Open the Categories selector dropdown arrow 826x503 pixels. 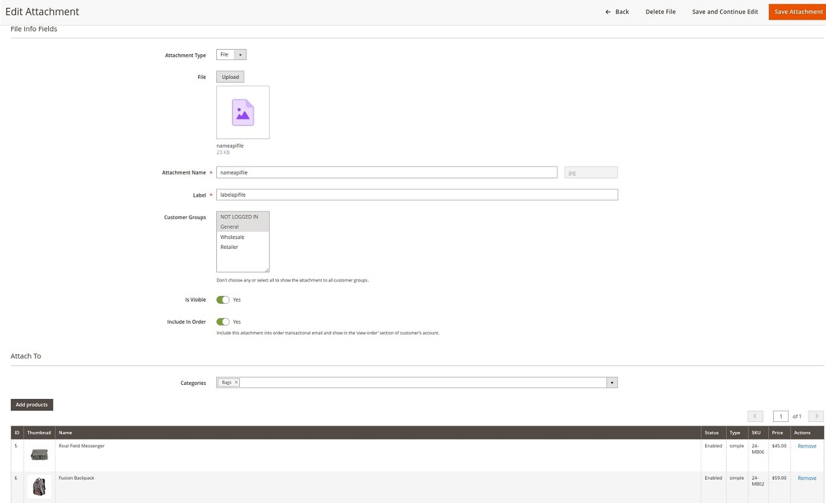pos(612,382)
